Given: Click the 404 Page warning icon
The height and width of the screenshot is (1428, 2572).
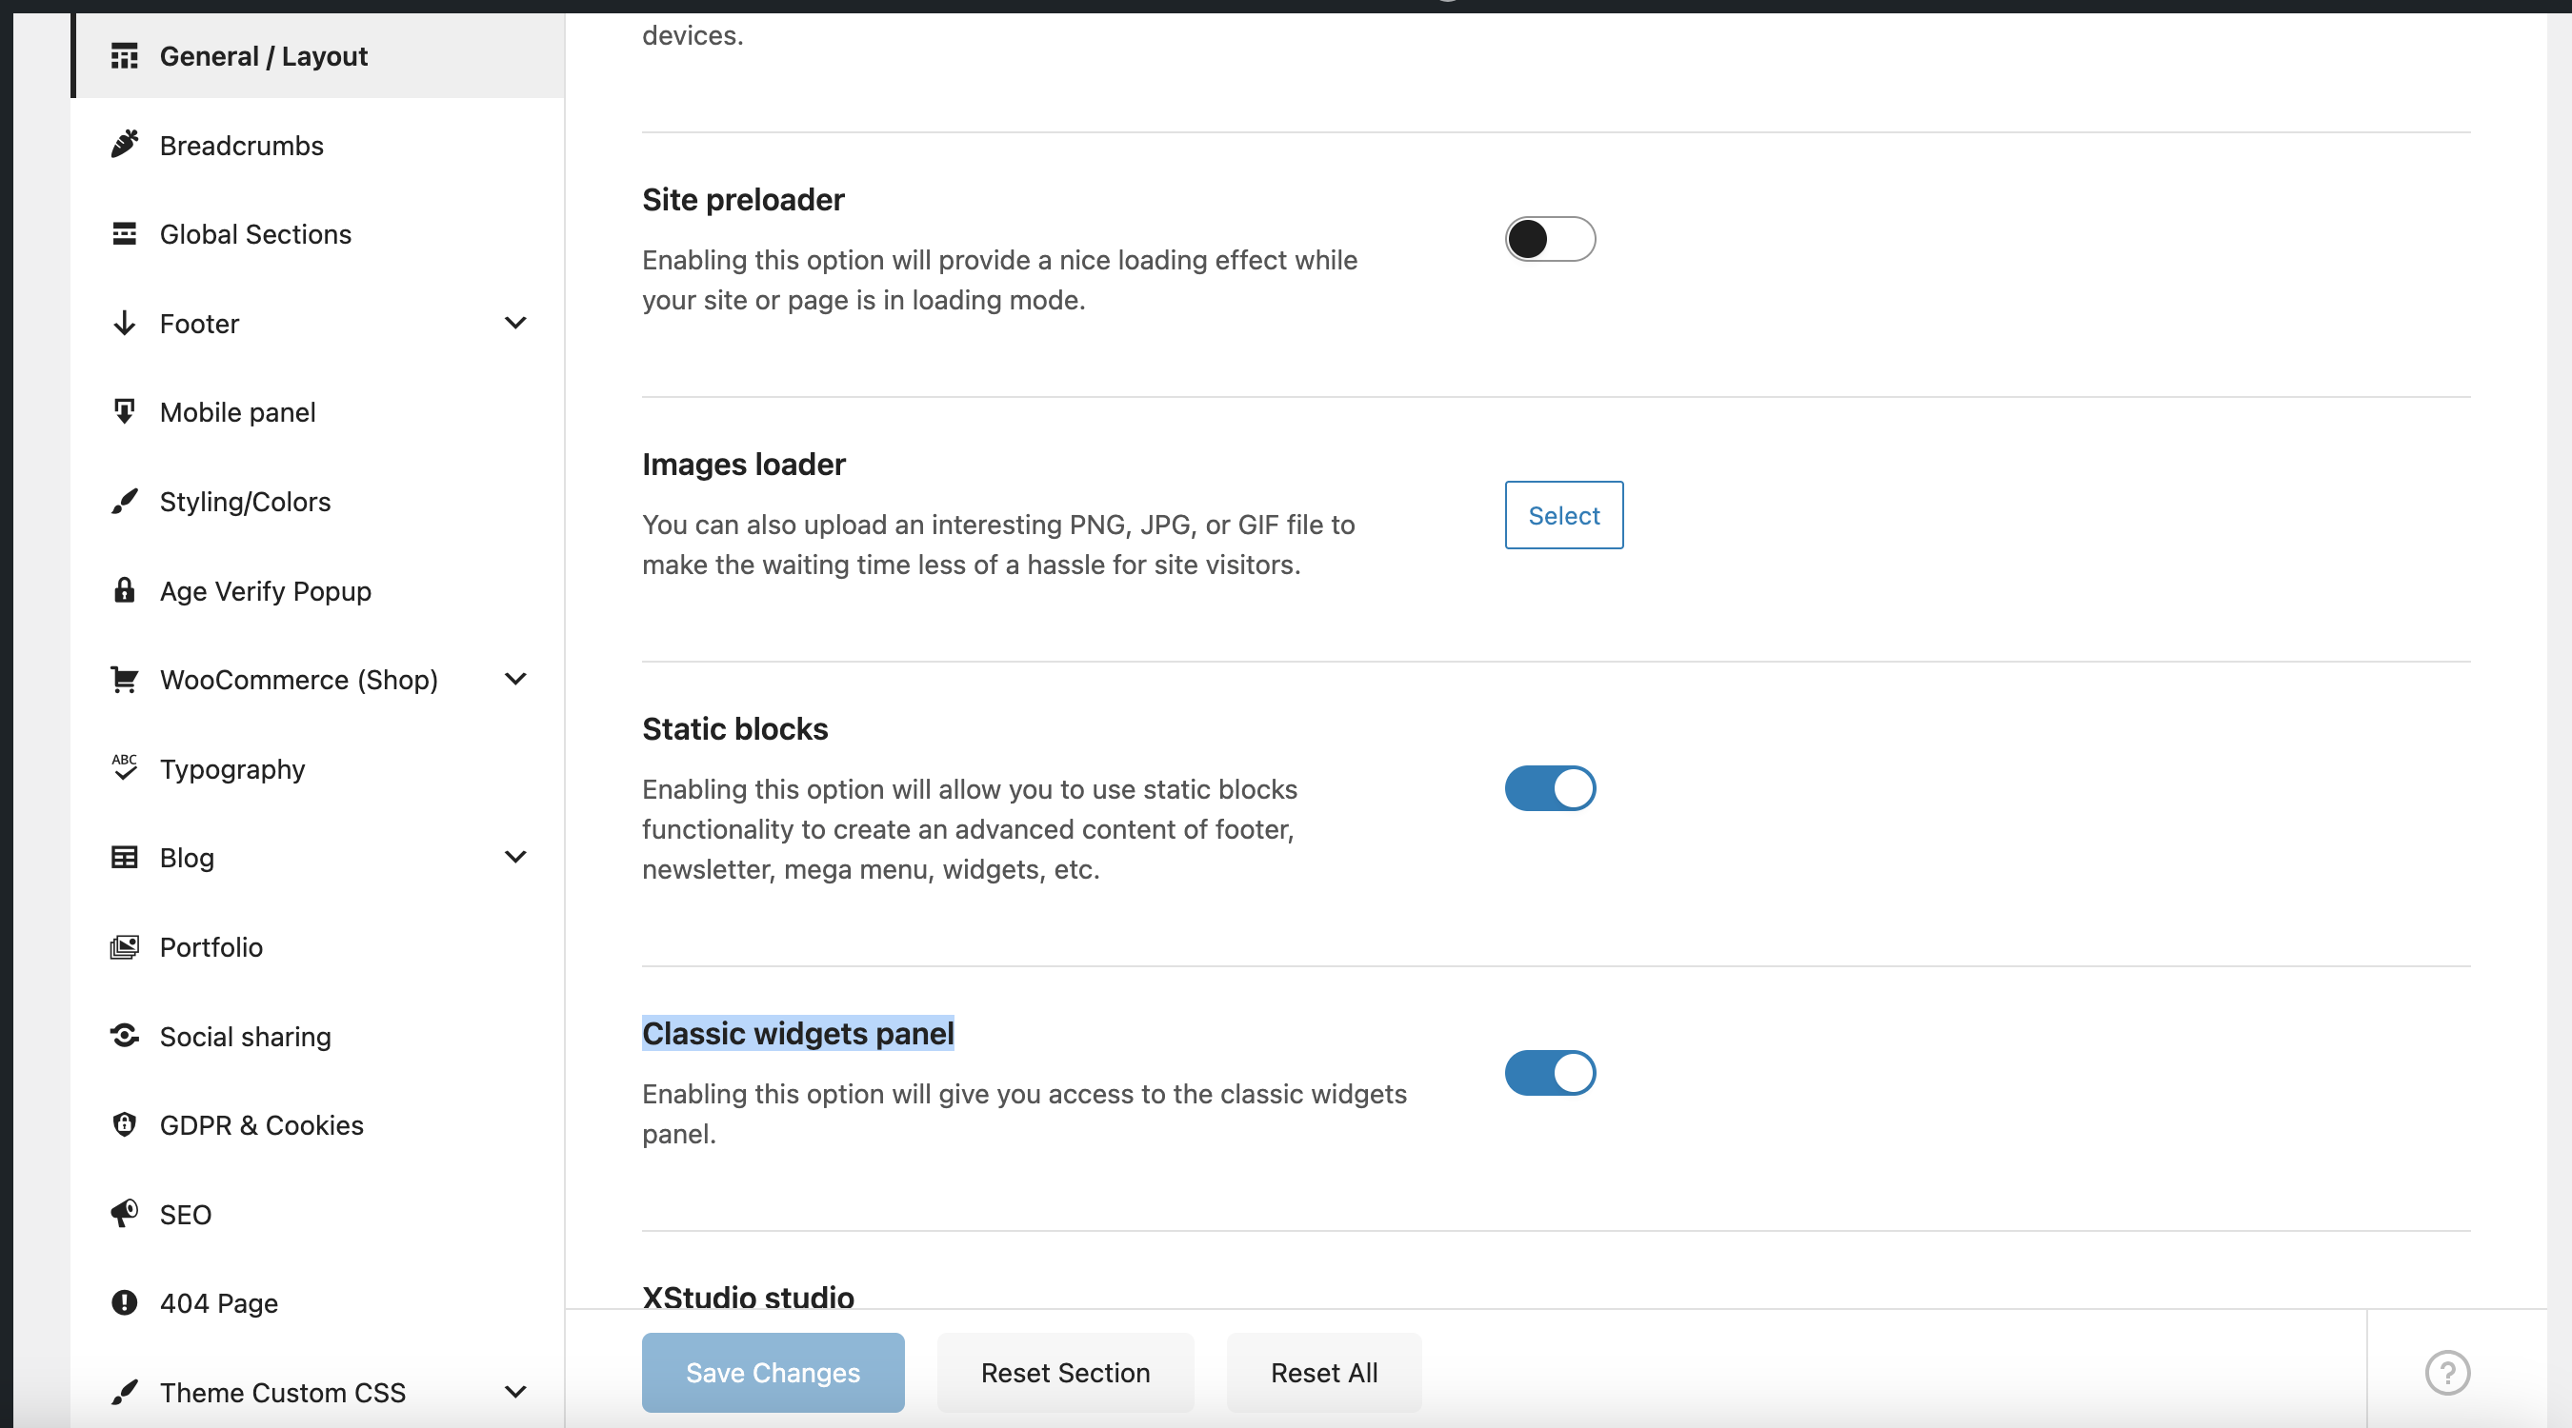Looking at the screenshot, I should coord(124,1302).
